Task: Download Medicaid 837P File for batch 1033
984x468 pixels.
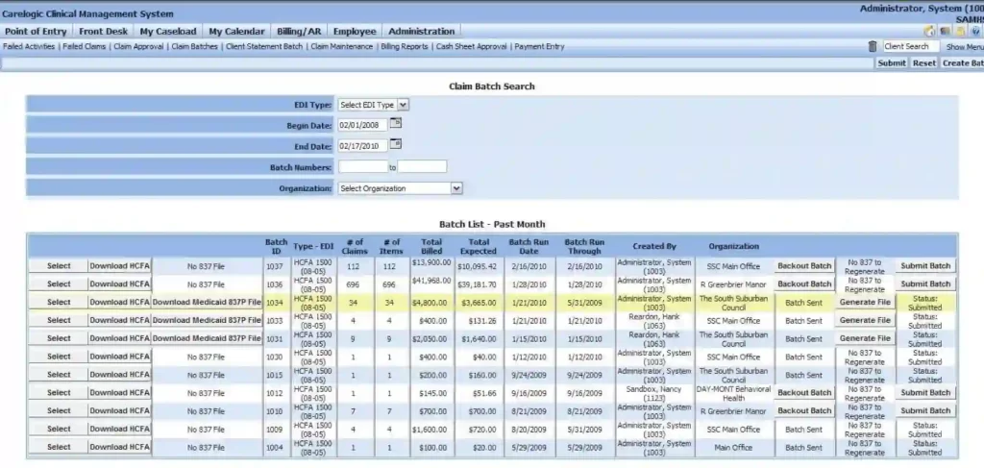Action: pos(207,321)
